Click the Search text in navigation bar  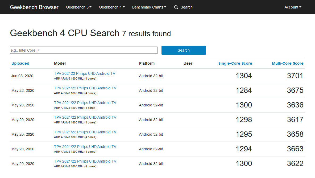click(x=186, y=7)
